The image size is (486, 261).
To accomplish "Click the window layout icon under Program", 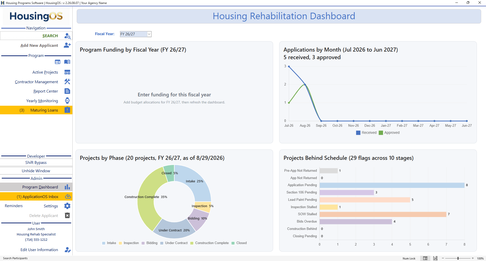I will (58, 62).
